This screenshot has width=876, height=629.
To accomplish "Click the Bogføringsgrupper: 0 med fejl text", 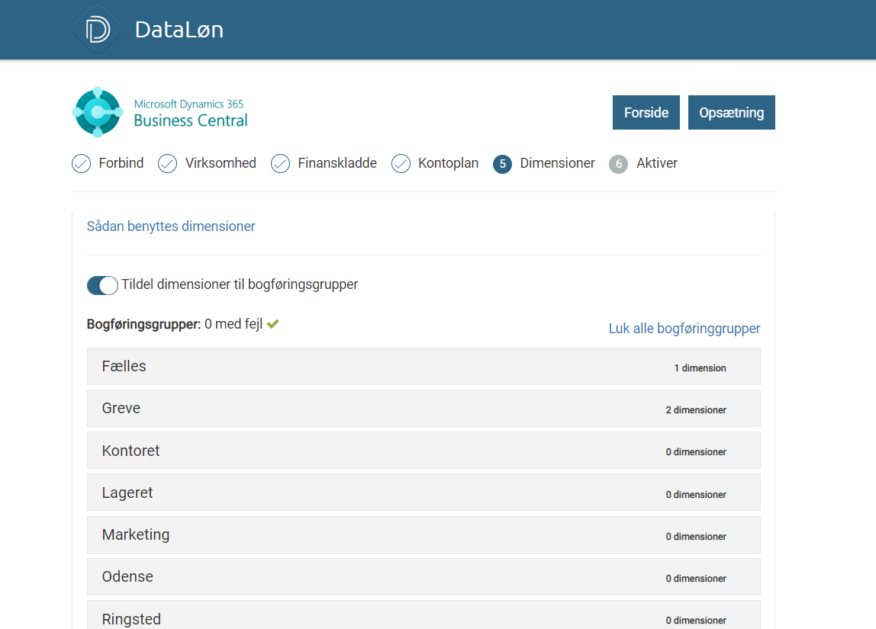I will [175, 324].
